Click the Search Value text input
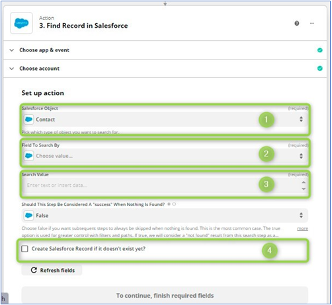This screenshot has width=332, height=305. tap(165, 186)
